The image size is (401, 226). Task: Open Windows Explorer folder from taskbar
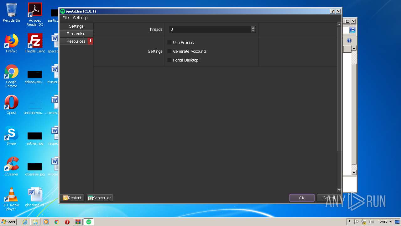pos(35,222)
